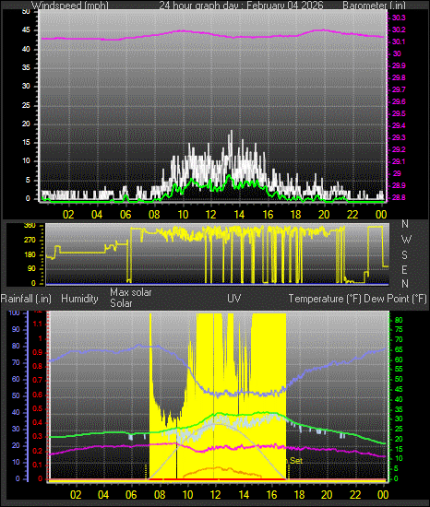Select hour 12 on the windspeed graph time axis
Viewport: 430px width, 507px height.
coord(211,215)
